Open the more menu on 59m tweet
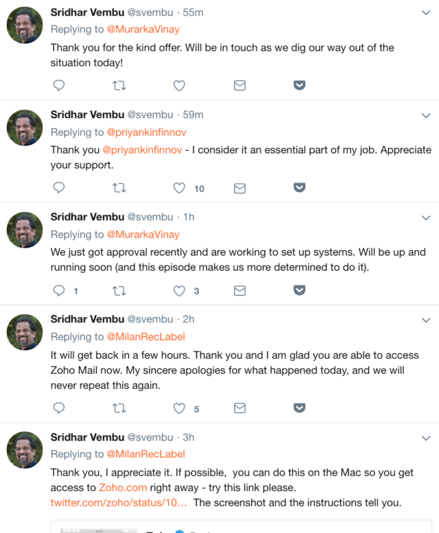Image resolution: width=439 pixels, height=533 pixels. [425, 115]
